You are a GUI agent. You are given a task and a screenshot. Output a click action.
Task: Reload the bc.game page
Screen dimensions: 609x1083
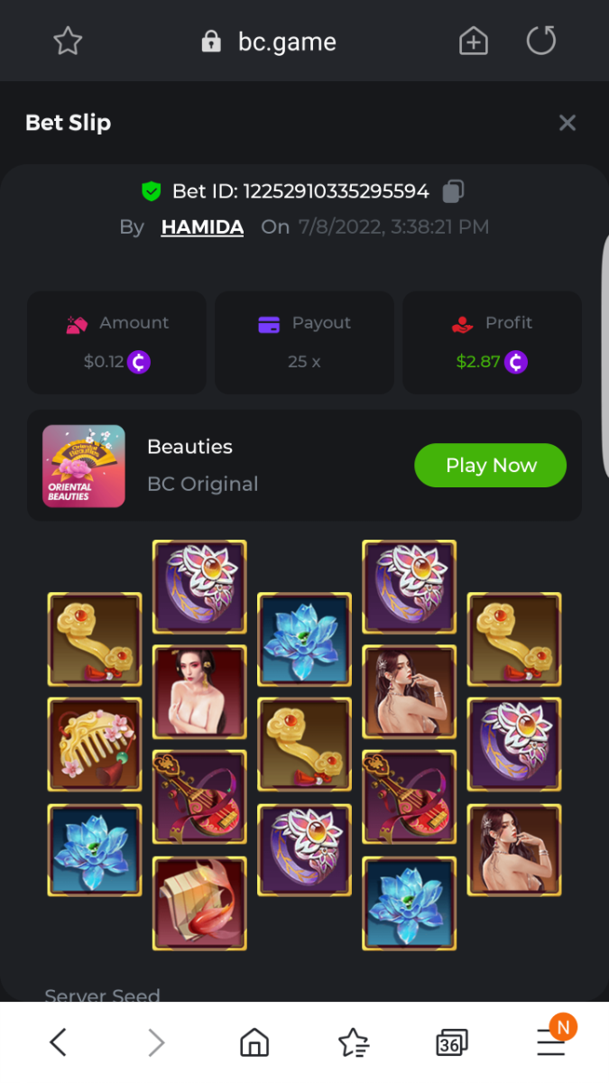[541, 41]
